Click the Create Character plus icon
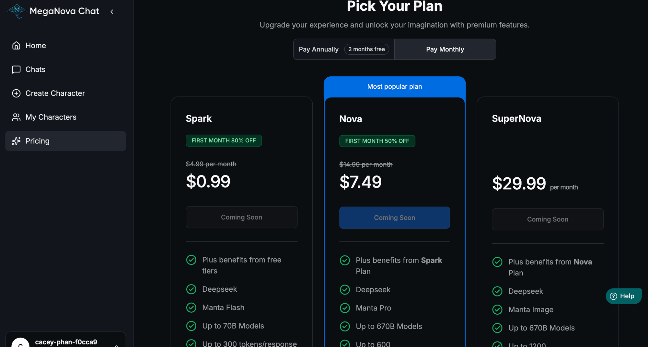This screenshot has width=648, height=347. click(16, 94)
